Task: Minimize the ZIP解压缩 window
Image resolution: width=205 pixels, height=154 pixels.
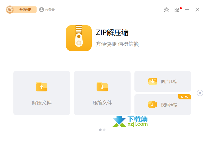Action: 187,10
